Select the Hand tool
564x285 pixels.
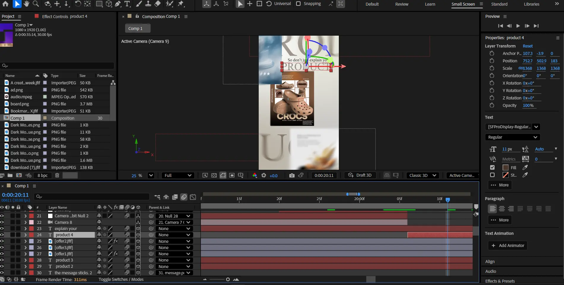[26, 4]
